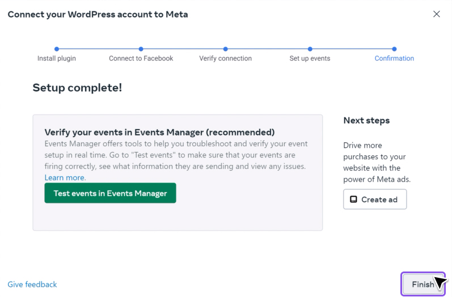Open the Learn more link
This screenshot has height=297, width=452.
[65, 177]
